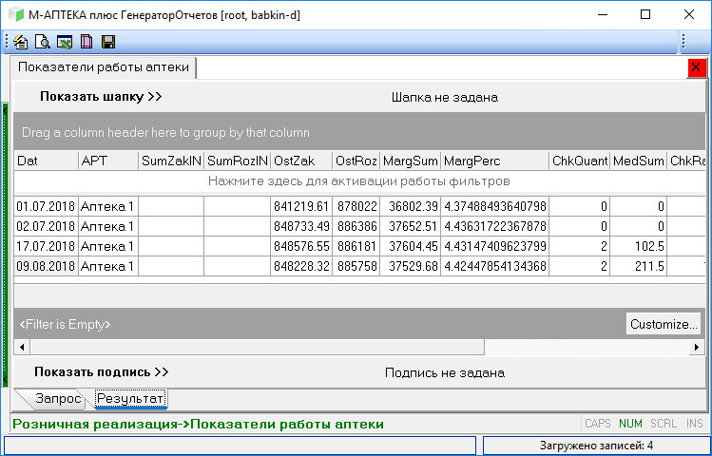The image size is (712, 456).
Task: Switch to the 'Запрос' tab
Action: (x=57, y=398)
